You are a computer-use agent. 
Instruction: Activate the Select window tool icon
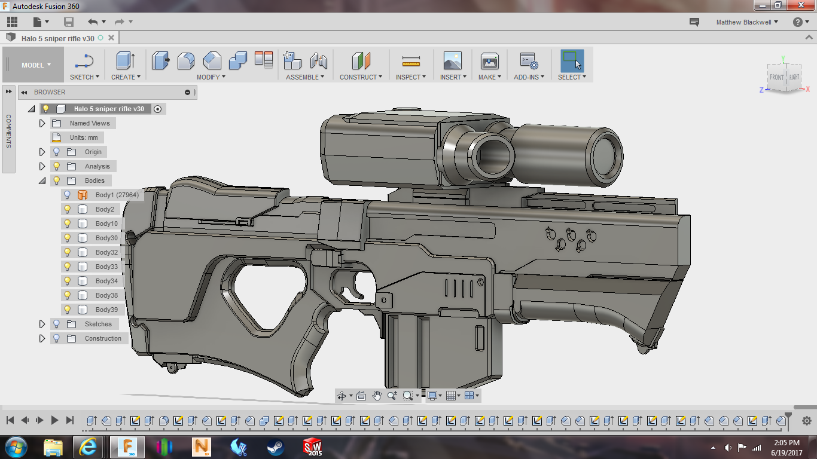point(571,61)
